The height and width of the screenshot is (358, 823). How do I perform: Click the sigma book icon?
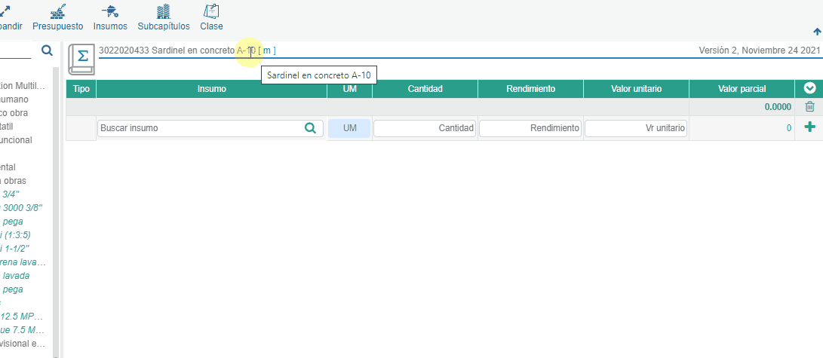tap(82, 59)
